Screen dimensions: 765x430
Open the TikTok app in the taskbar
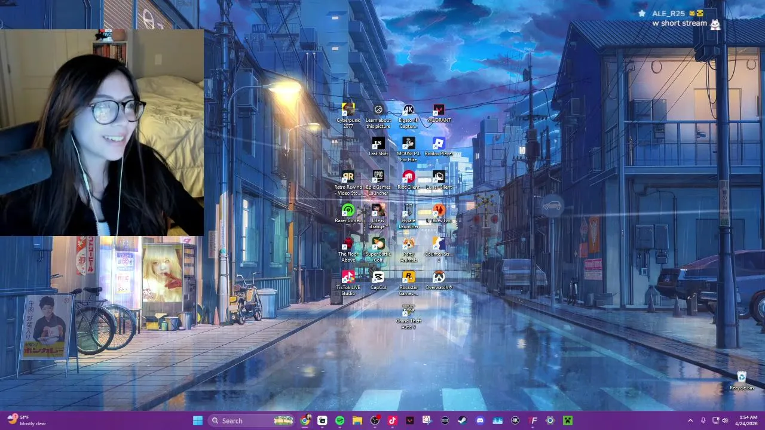tap(392, 420)
